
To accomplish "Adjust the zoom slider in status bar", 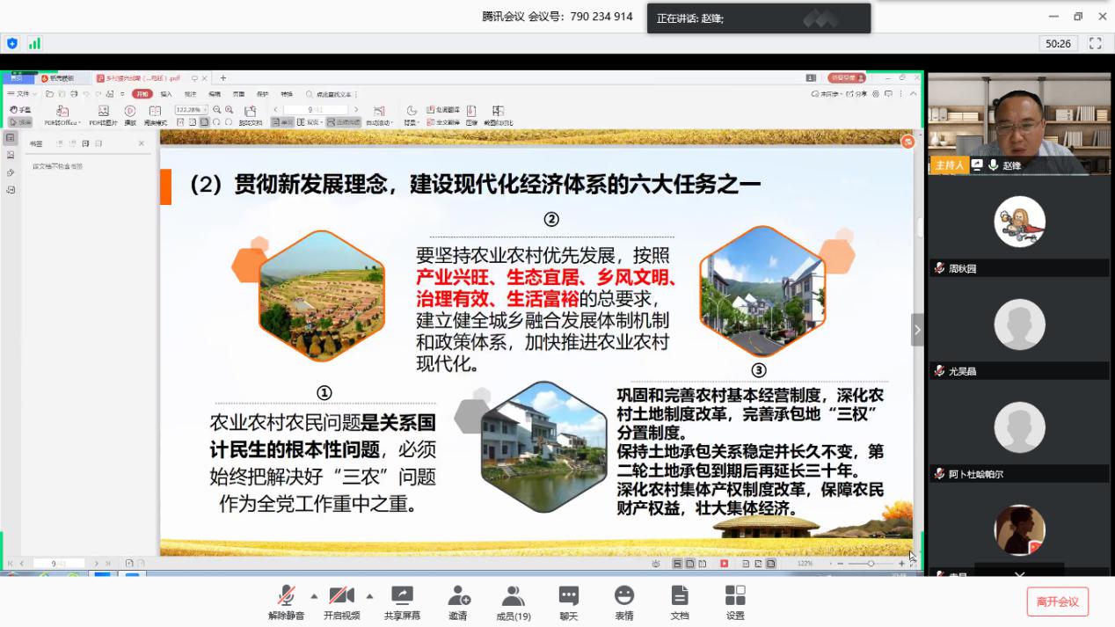I will pos(870,563).
